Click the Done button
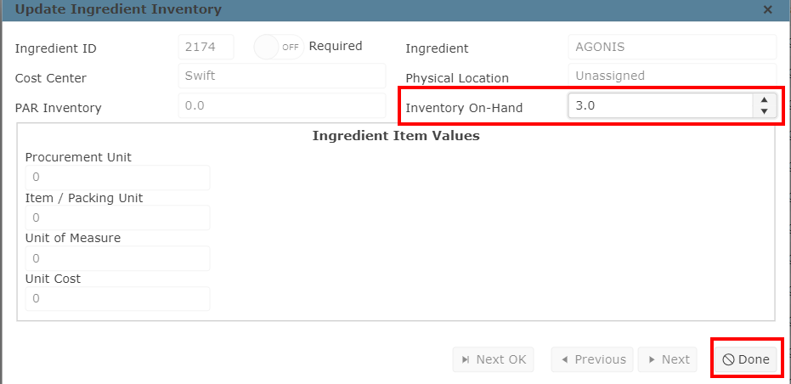This screenshot has height=384, width=791. pos(746,359)
